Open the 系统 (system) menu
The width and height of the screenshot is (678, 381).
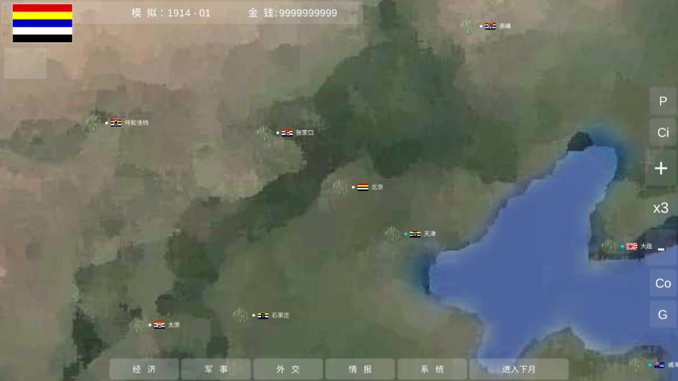432,369
